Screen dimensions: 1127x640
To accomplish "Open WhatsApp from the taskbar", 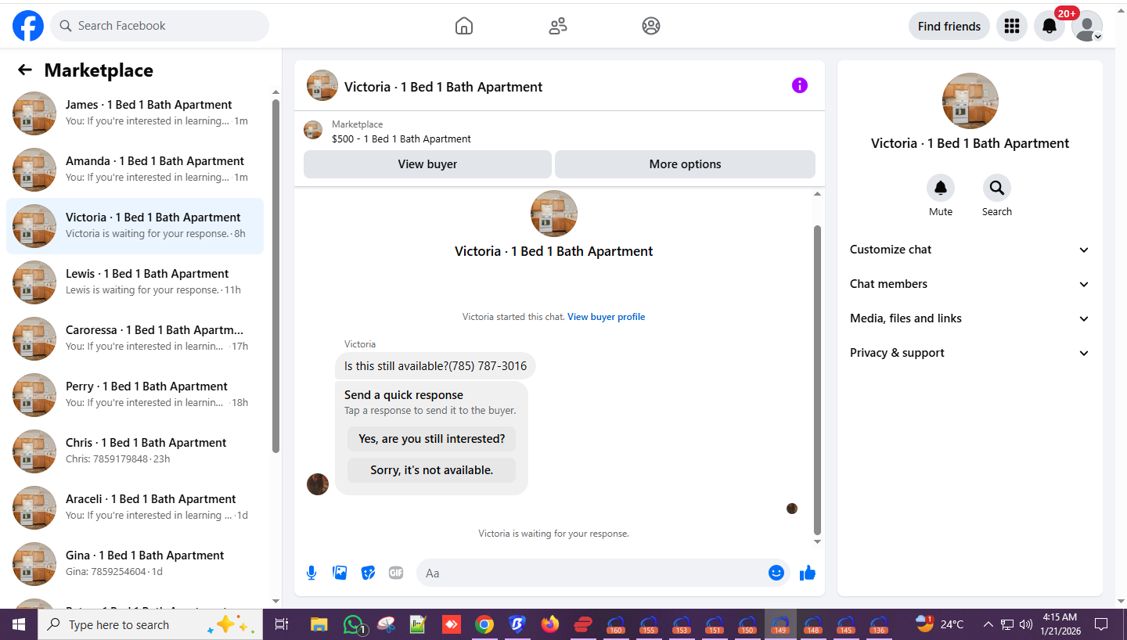I will coord(354,624).
